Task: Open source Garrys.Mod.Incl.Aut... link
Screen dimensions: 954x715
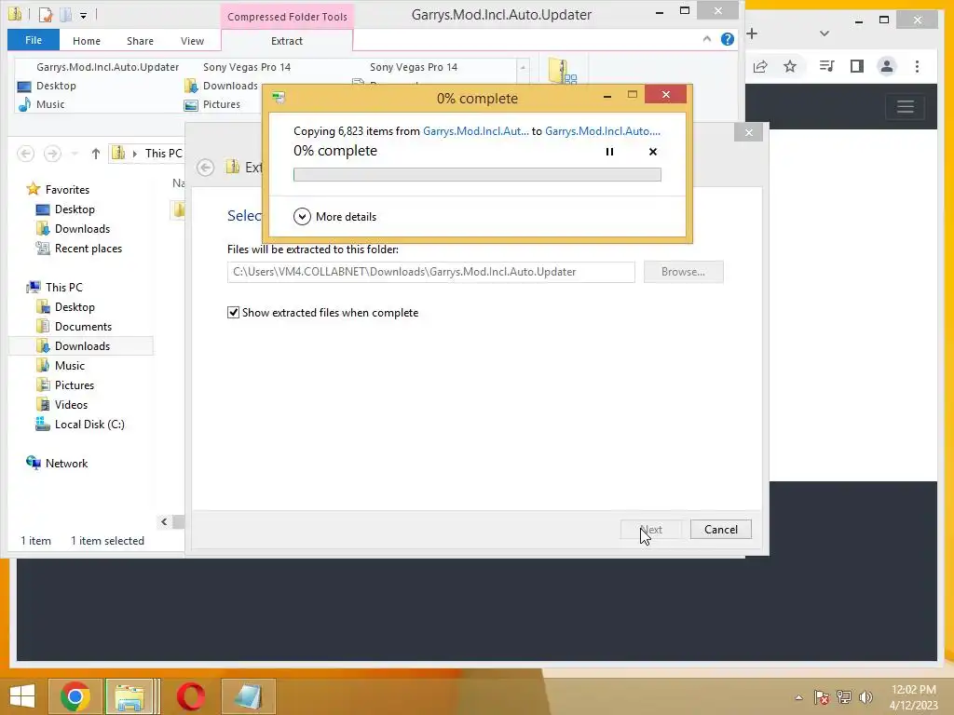Action: pyautogui.click(x=476, y=130)
